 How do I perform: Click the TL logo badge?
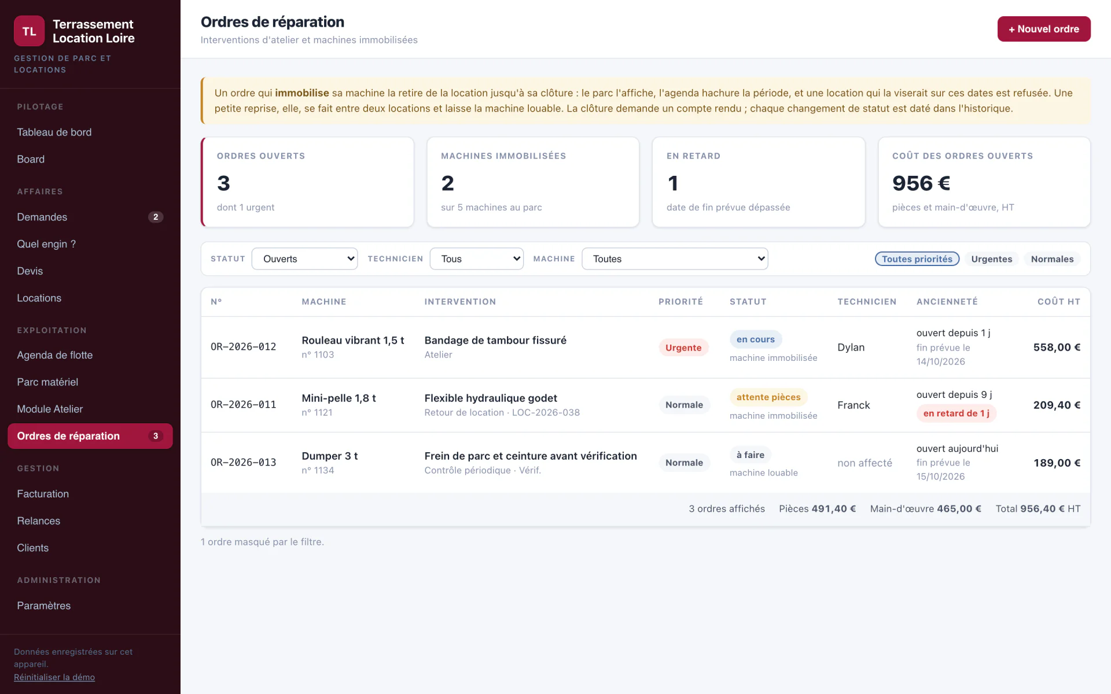tap(29, 31)
